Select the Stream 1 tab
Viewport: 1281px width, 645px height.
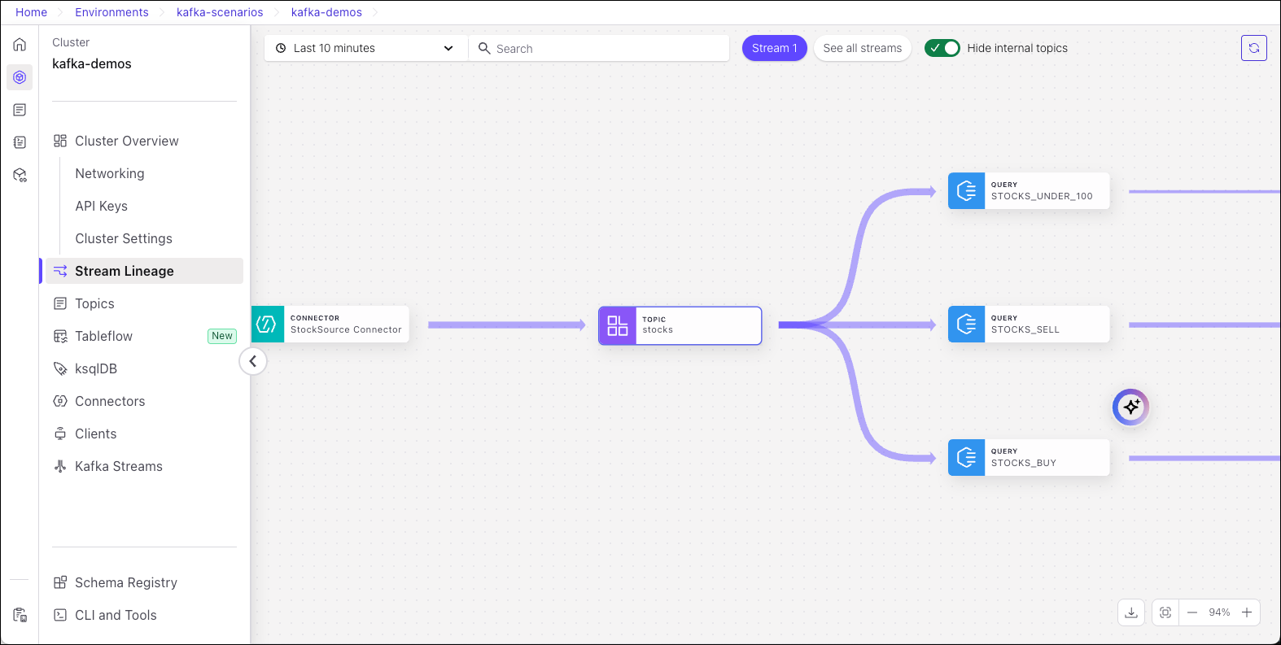(x=774, y=48)
